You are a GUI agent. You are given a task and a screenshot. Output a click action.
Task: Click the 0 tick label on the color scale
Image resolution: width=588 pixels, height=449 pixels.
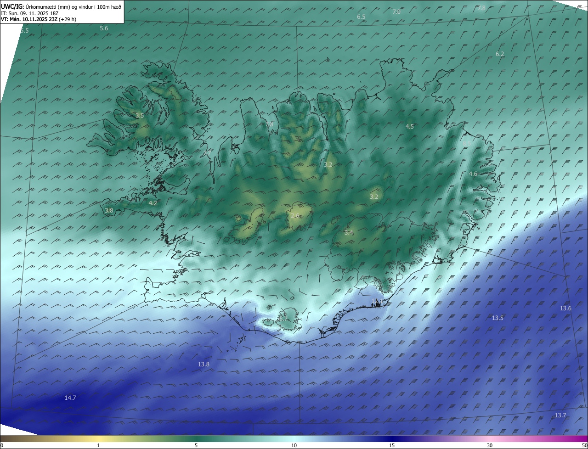1,445
